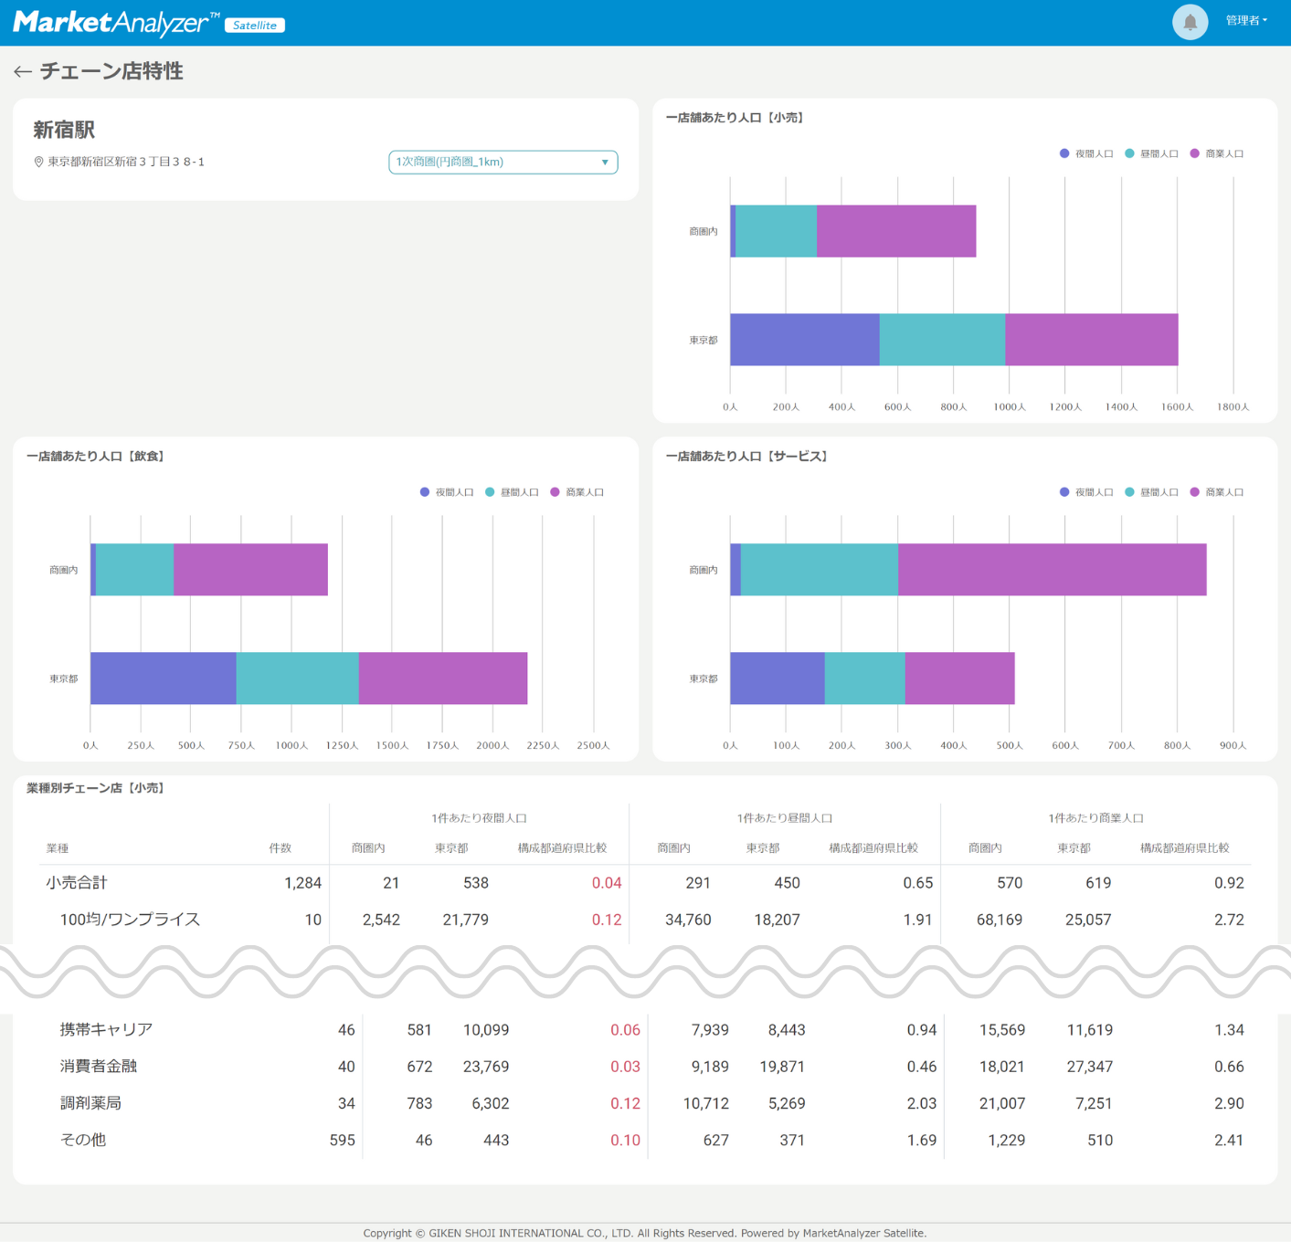Toggle 昼間人口 legend in the 飲食 chart
The width and height of the screenshot is (1291, 1252).
pyautogui.click(x=512, y=493)
